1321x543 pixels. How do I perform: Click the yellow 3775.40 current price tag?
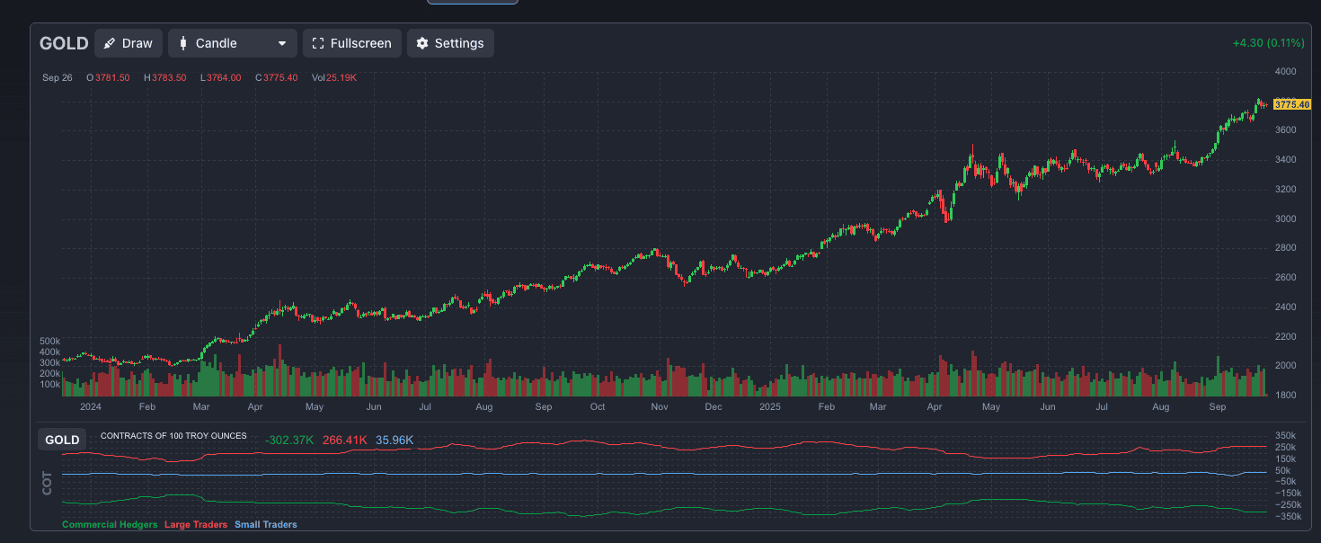pyautogui.click(x=1291, y=104)
